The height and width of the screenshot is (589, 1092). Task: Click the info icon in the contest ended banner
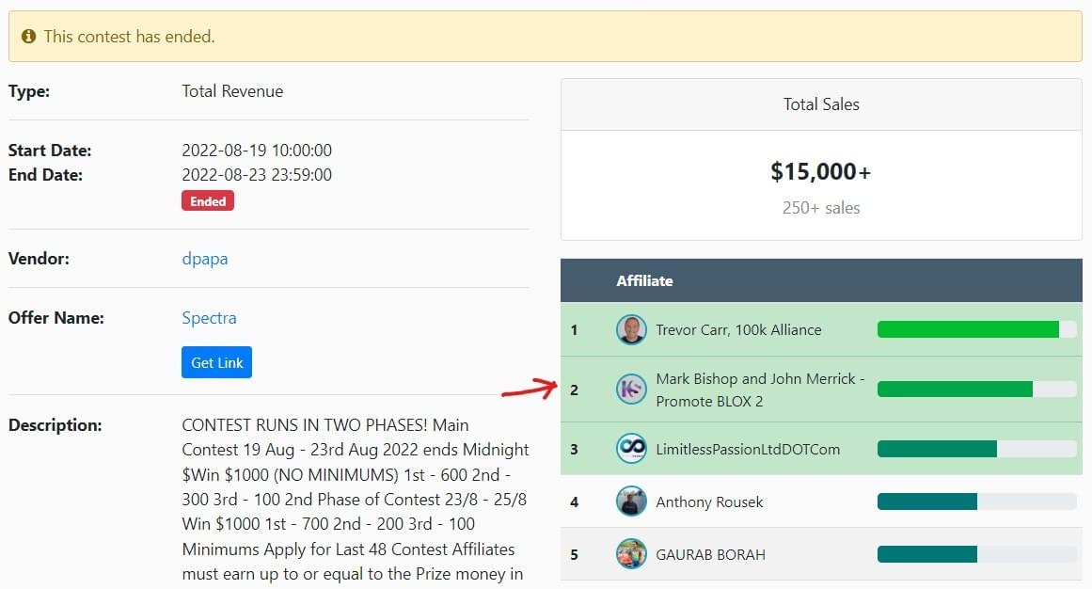[x=28, y=37]
